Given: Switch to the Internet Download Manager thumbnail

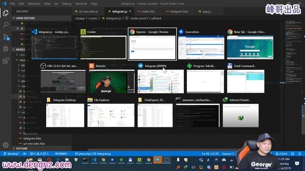Looking at the screenshot, I should tap(241, 112).
